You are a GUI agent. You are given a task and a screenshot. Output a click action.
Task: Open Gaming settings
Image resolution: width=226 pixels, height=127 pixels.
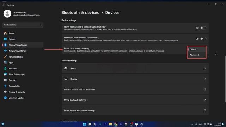[23, 80]
